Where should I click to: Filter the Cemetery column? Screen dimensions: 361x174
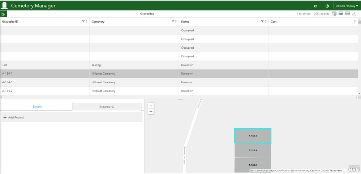tap(173, 21)
